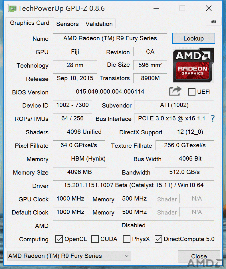Switch to the Sensors tab

pos(67,24)
